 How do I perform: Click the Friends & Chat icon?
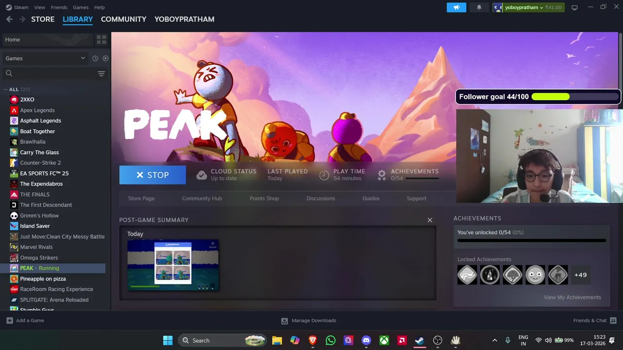click(613, 321)
